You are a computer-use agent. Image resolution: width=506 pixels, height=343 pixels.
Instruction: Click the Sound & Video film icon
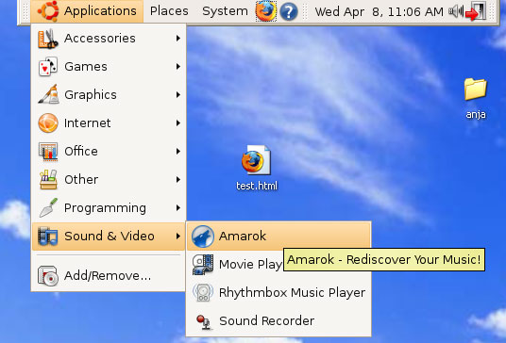pos(48,237)
